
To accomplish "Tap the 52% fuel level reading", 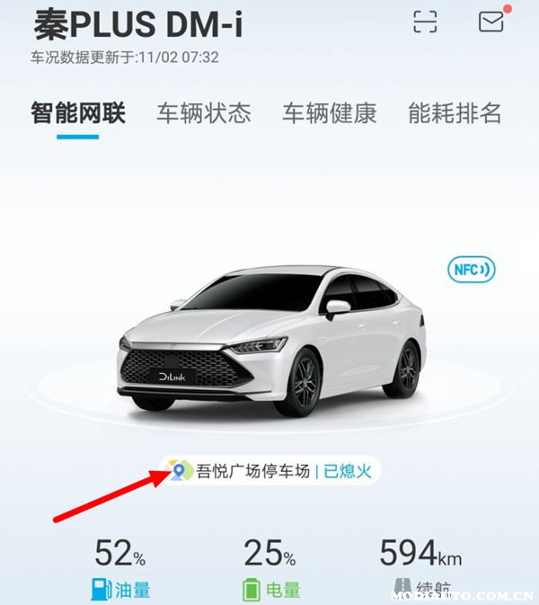I will (120, 553).
